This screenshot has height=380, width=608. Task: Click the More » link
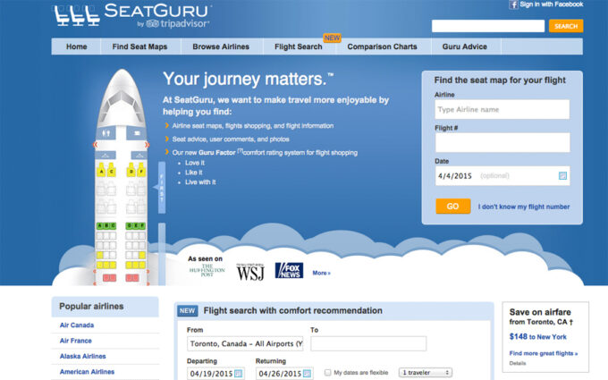click(322, 273)
